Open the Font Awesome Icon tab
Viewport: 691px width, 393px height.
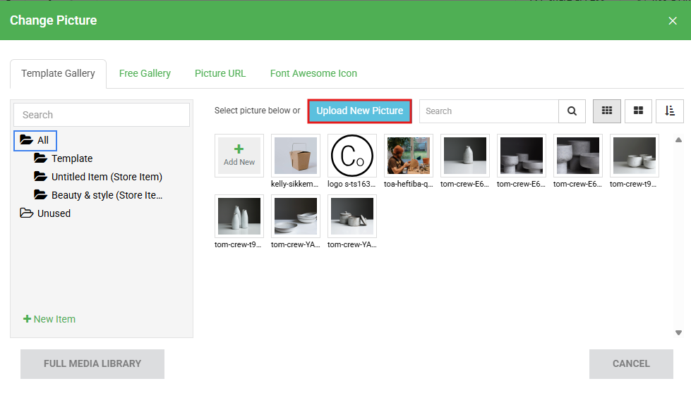tap(313, 73)
